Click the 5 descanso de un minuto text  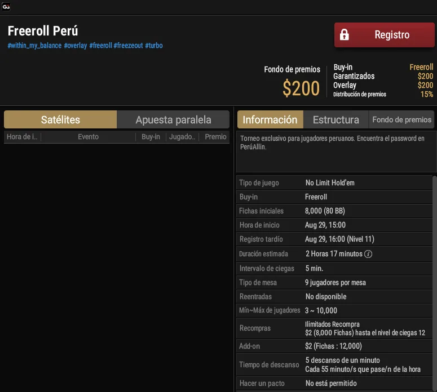pyautogui.click(x=342, y=360)
